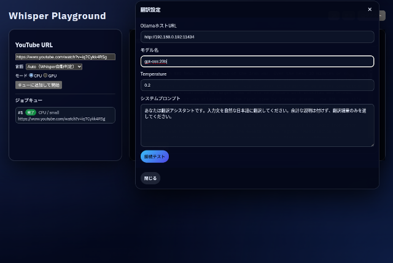Click the green 完了 status badge

pos(31,112)
